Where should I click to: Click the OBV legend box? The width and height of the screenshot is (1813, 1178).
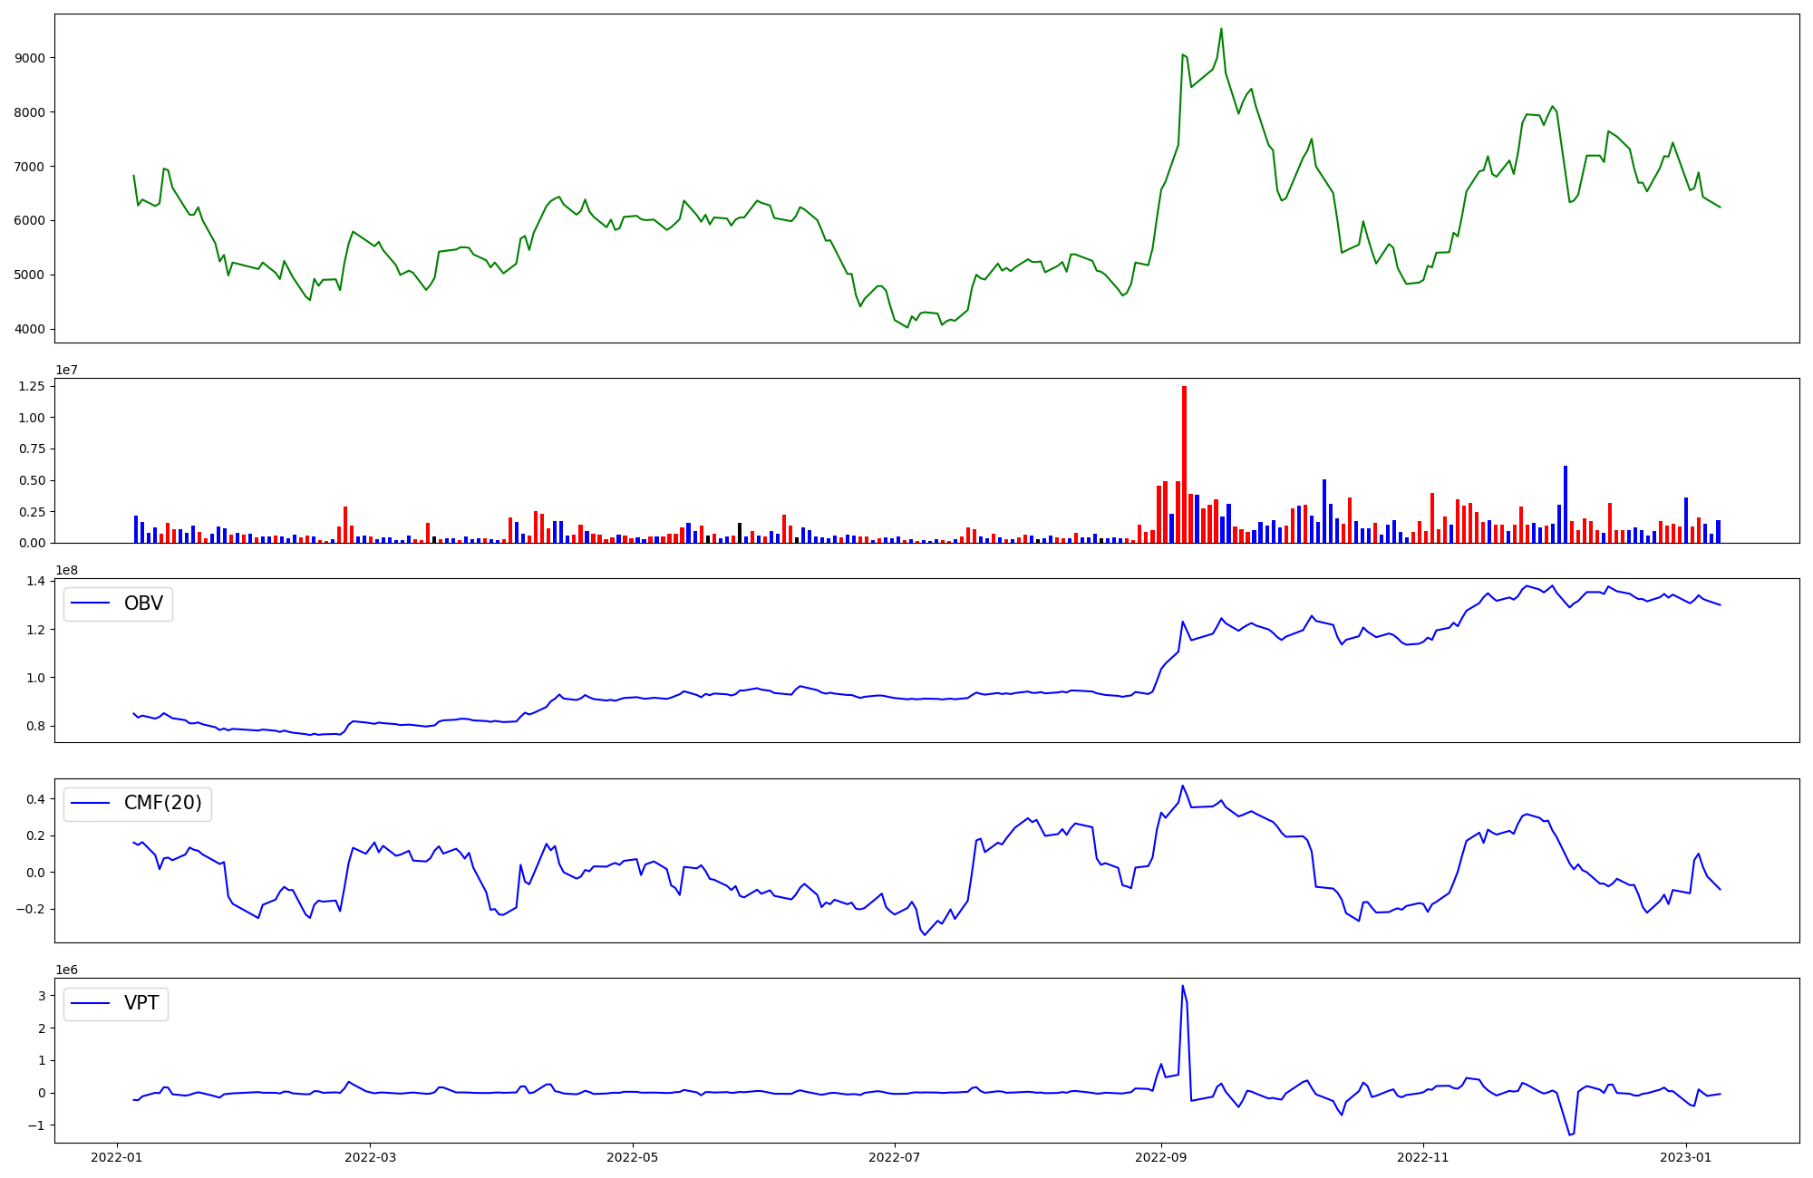click(x=118, y=604)
